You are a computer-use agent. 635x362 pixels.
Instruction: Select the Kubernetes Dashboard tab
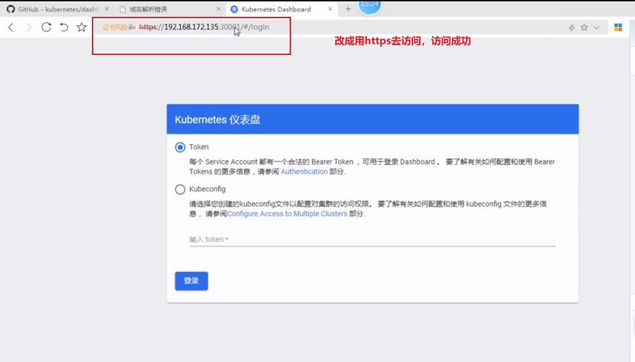[x=281, y=9]
